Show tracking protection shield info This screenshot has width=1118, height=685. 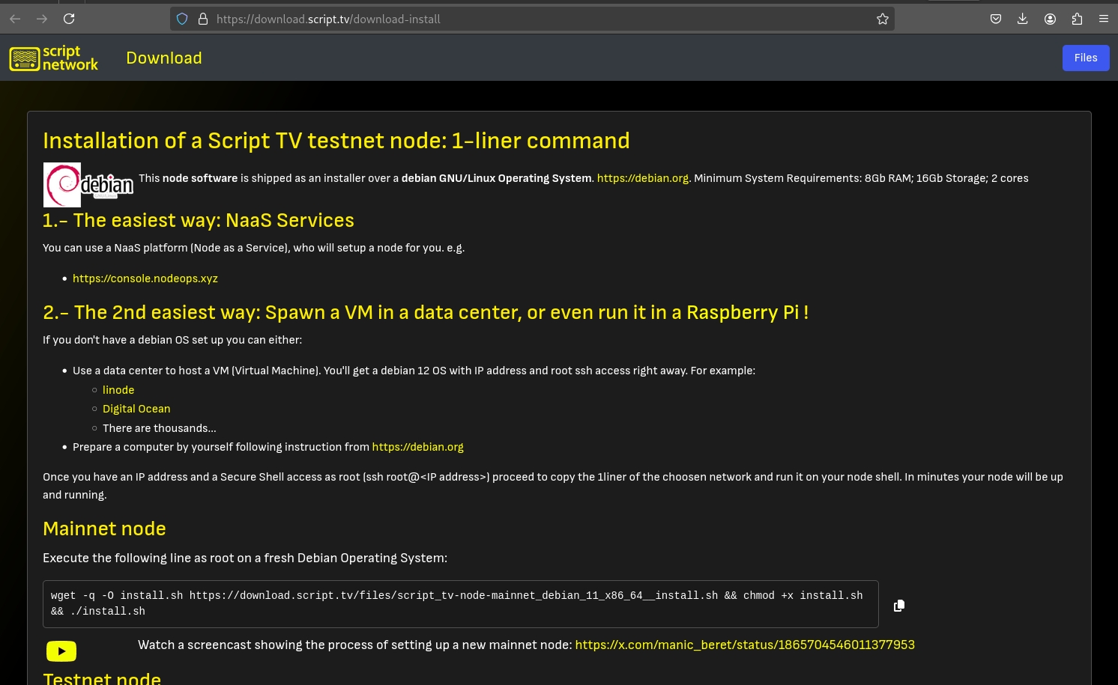click(x=182, y=19)
